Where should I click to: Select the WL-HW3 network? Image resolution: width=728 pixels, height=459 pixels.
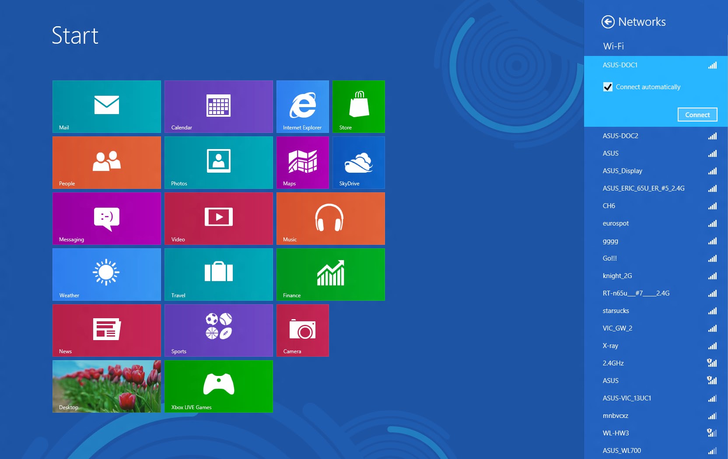[x=656, y=433]
